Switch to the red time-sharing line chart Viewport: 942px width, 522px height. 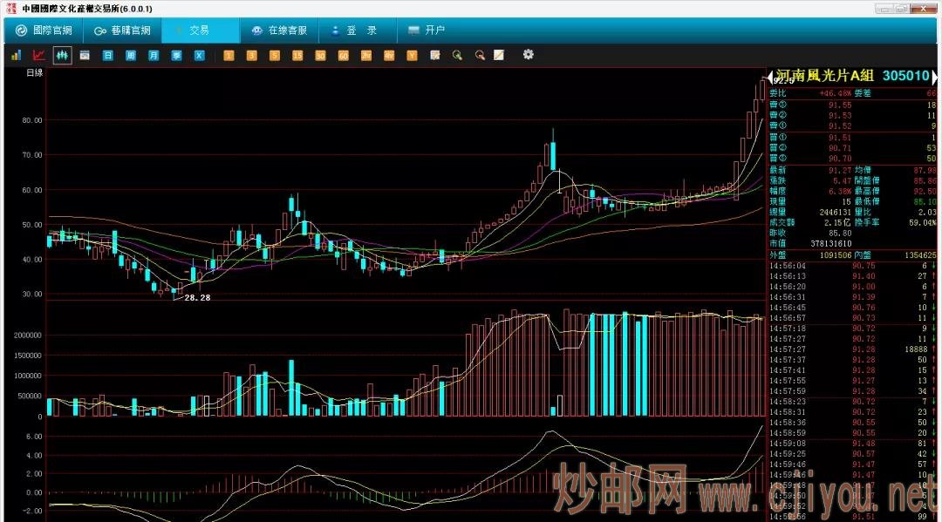[39, 55]
